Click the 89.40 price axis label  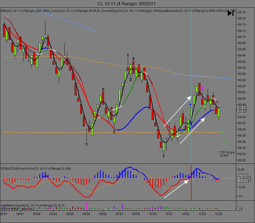(x=242, y=129)
